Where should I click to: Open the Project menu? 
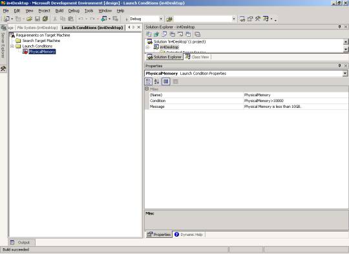point(45,11)
